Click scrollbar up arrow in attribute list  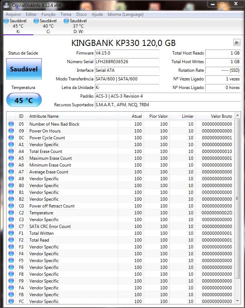[237, 115]
